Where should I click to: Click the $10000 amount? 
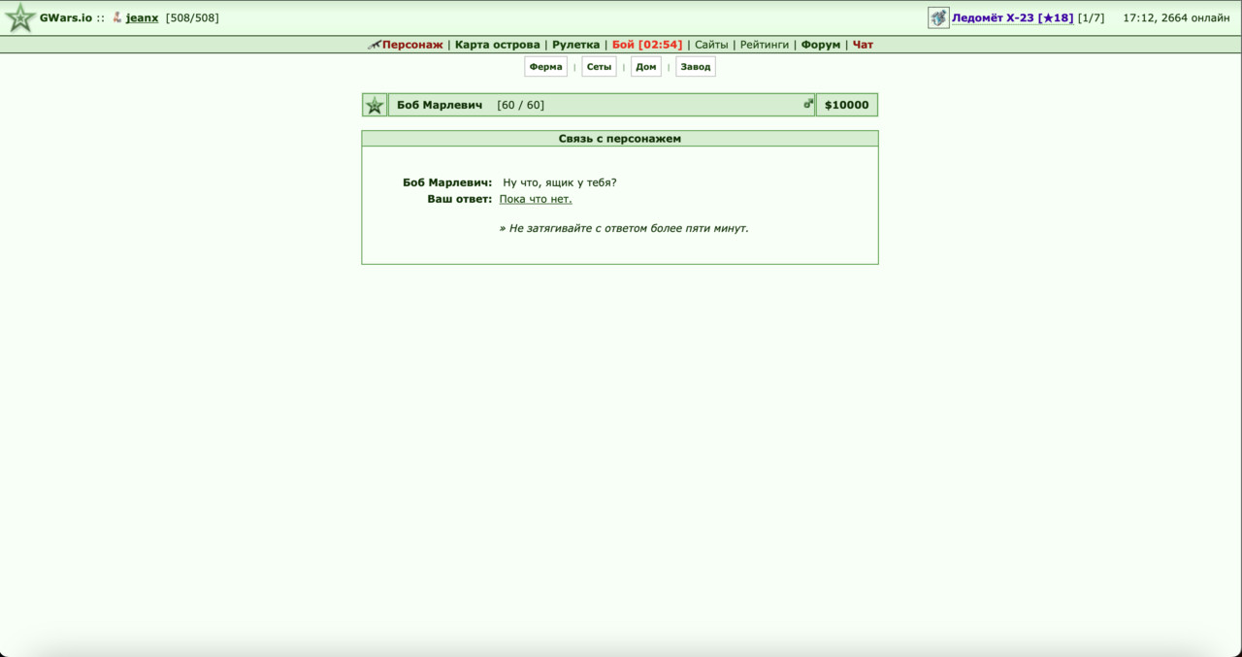[x=847, y=105]
